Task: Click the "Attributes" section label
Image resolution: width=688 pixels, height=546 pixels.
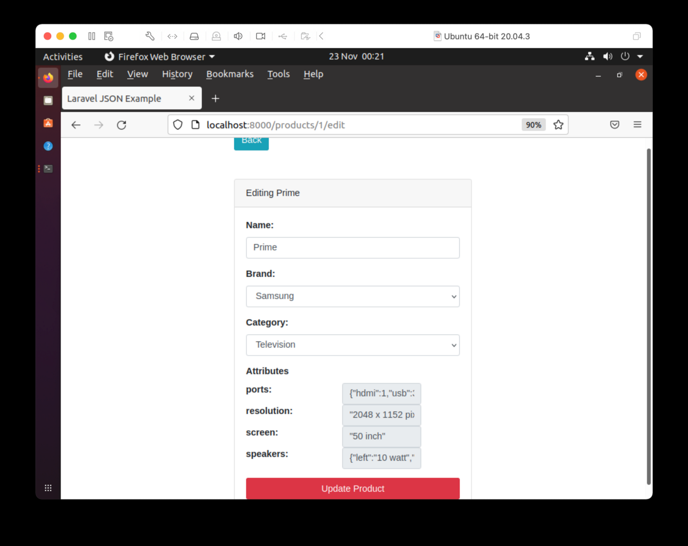Action: [x=267, y=371]
